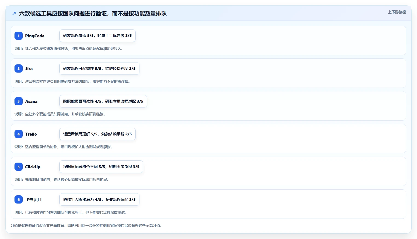This screenshot has height=239, width=417.
Task: Click the 协作生态衔接潜力 4/5 score pill
Action: (x=99, y=199)
